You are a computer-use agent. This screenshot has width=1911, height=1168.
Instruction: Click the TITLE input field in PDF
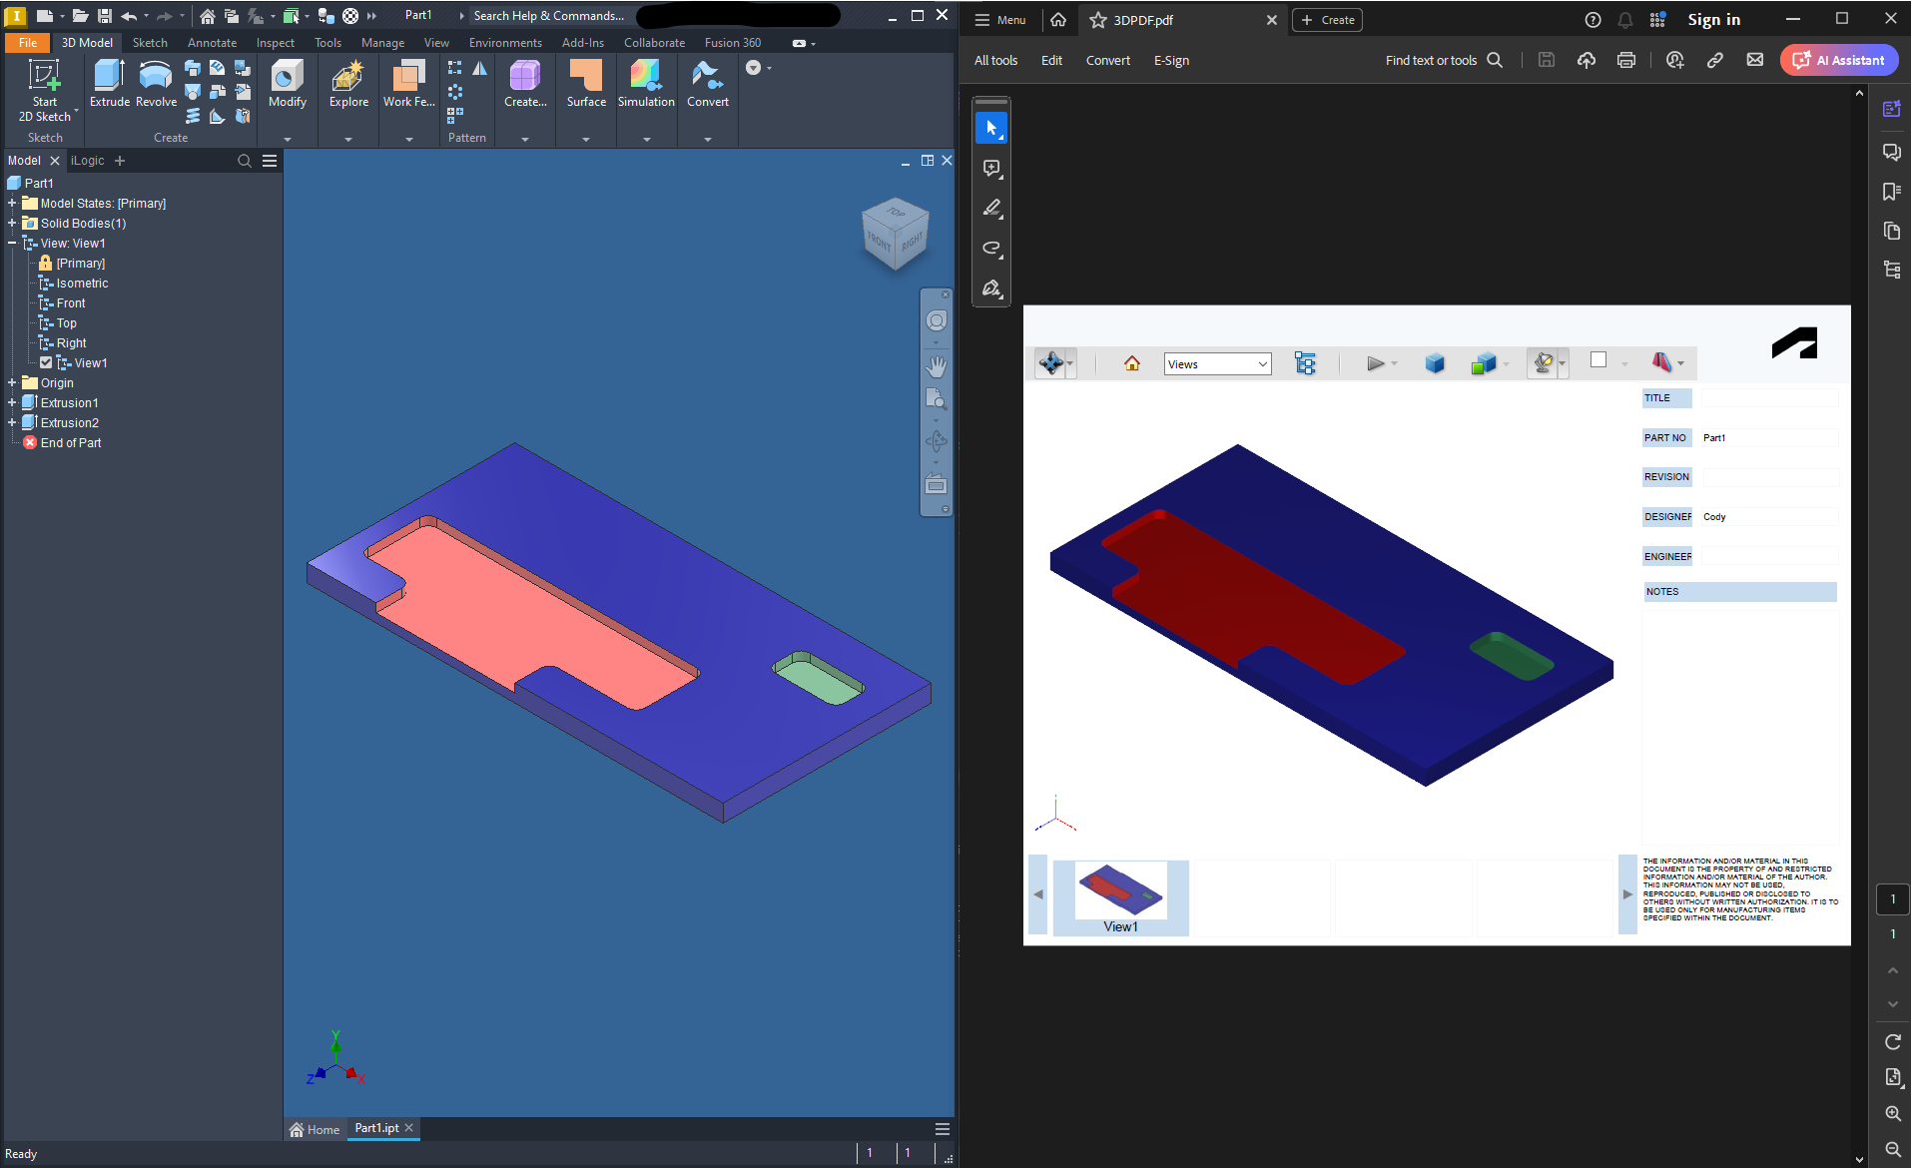(1769, 397)
